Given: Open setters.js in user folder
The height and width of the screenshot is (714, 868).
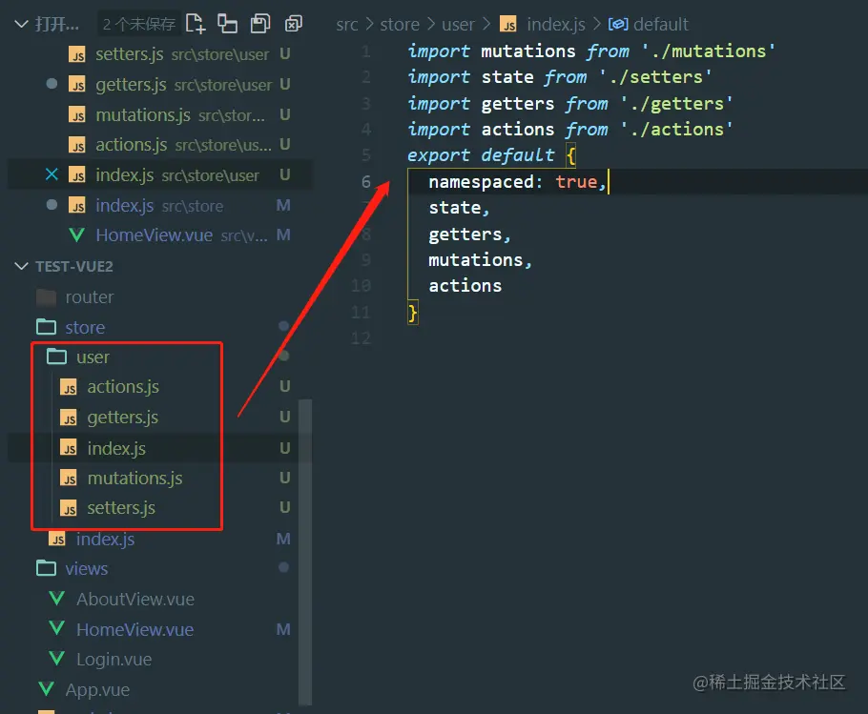Looking at the screenshot, I should (121, 508).
